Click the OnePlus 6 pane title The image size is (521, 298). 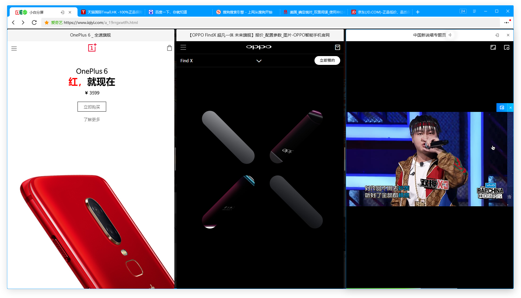tap(90, 35)
